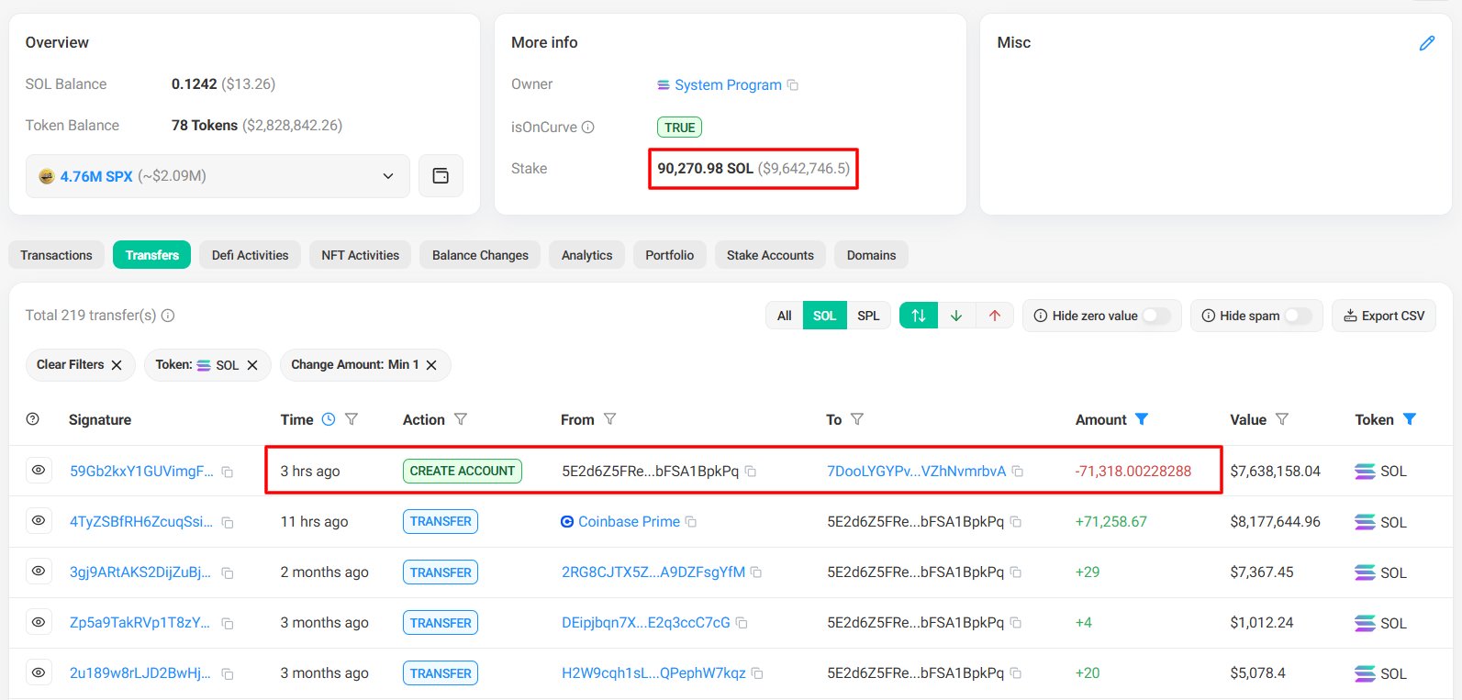Click the $8,177,644.96 value cell
Screen dimensions: 1462x700
pos(1275,522)
